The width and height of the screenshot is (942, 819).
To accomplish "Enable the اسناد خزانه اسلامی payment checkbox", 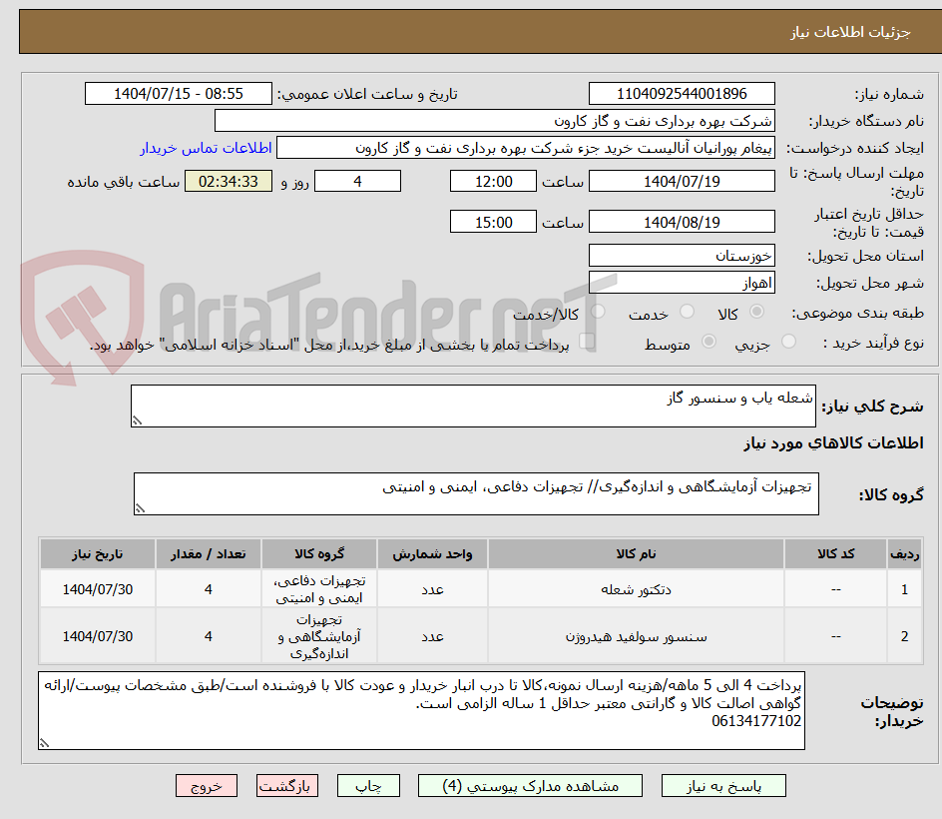I will point(585,341).
